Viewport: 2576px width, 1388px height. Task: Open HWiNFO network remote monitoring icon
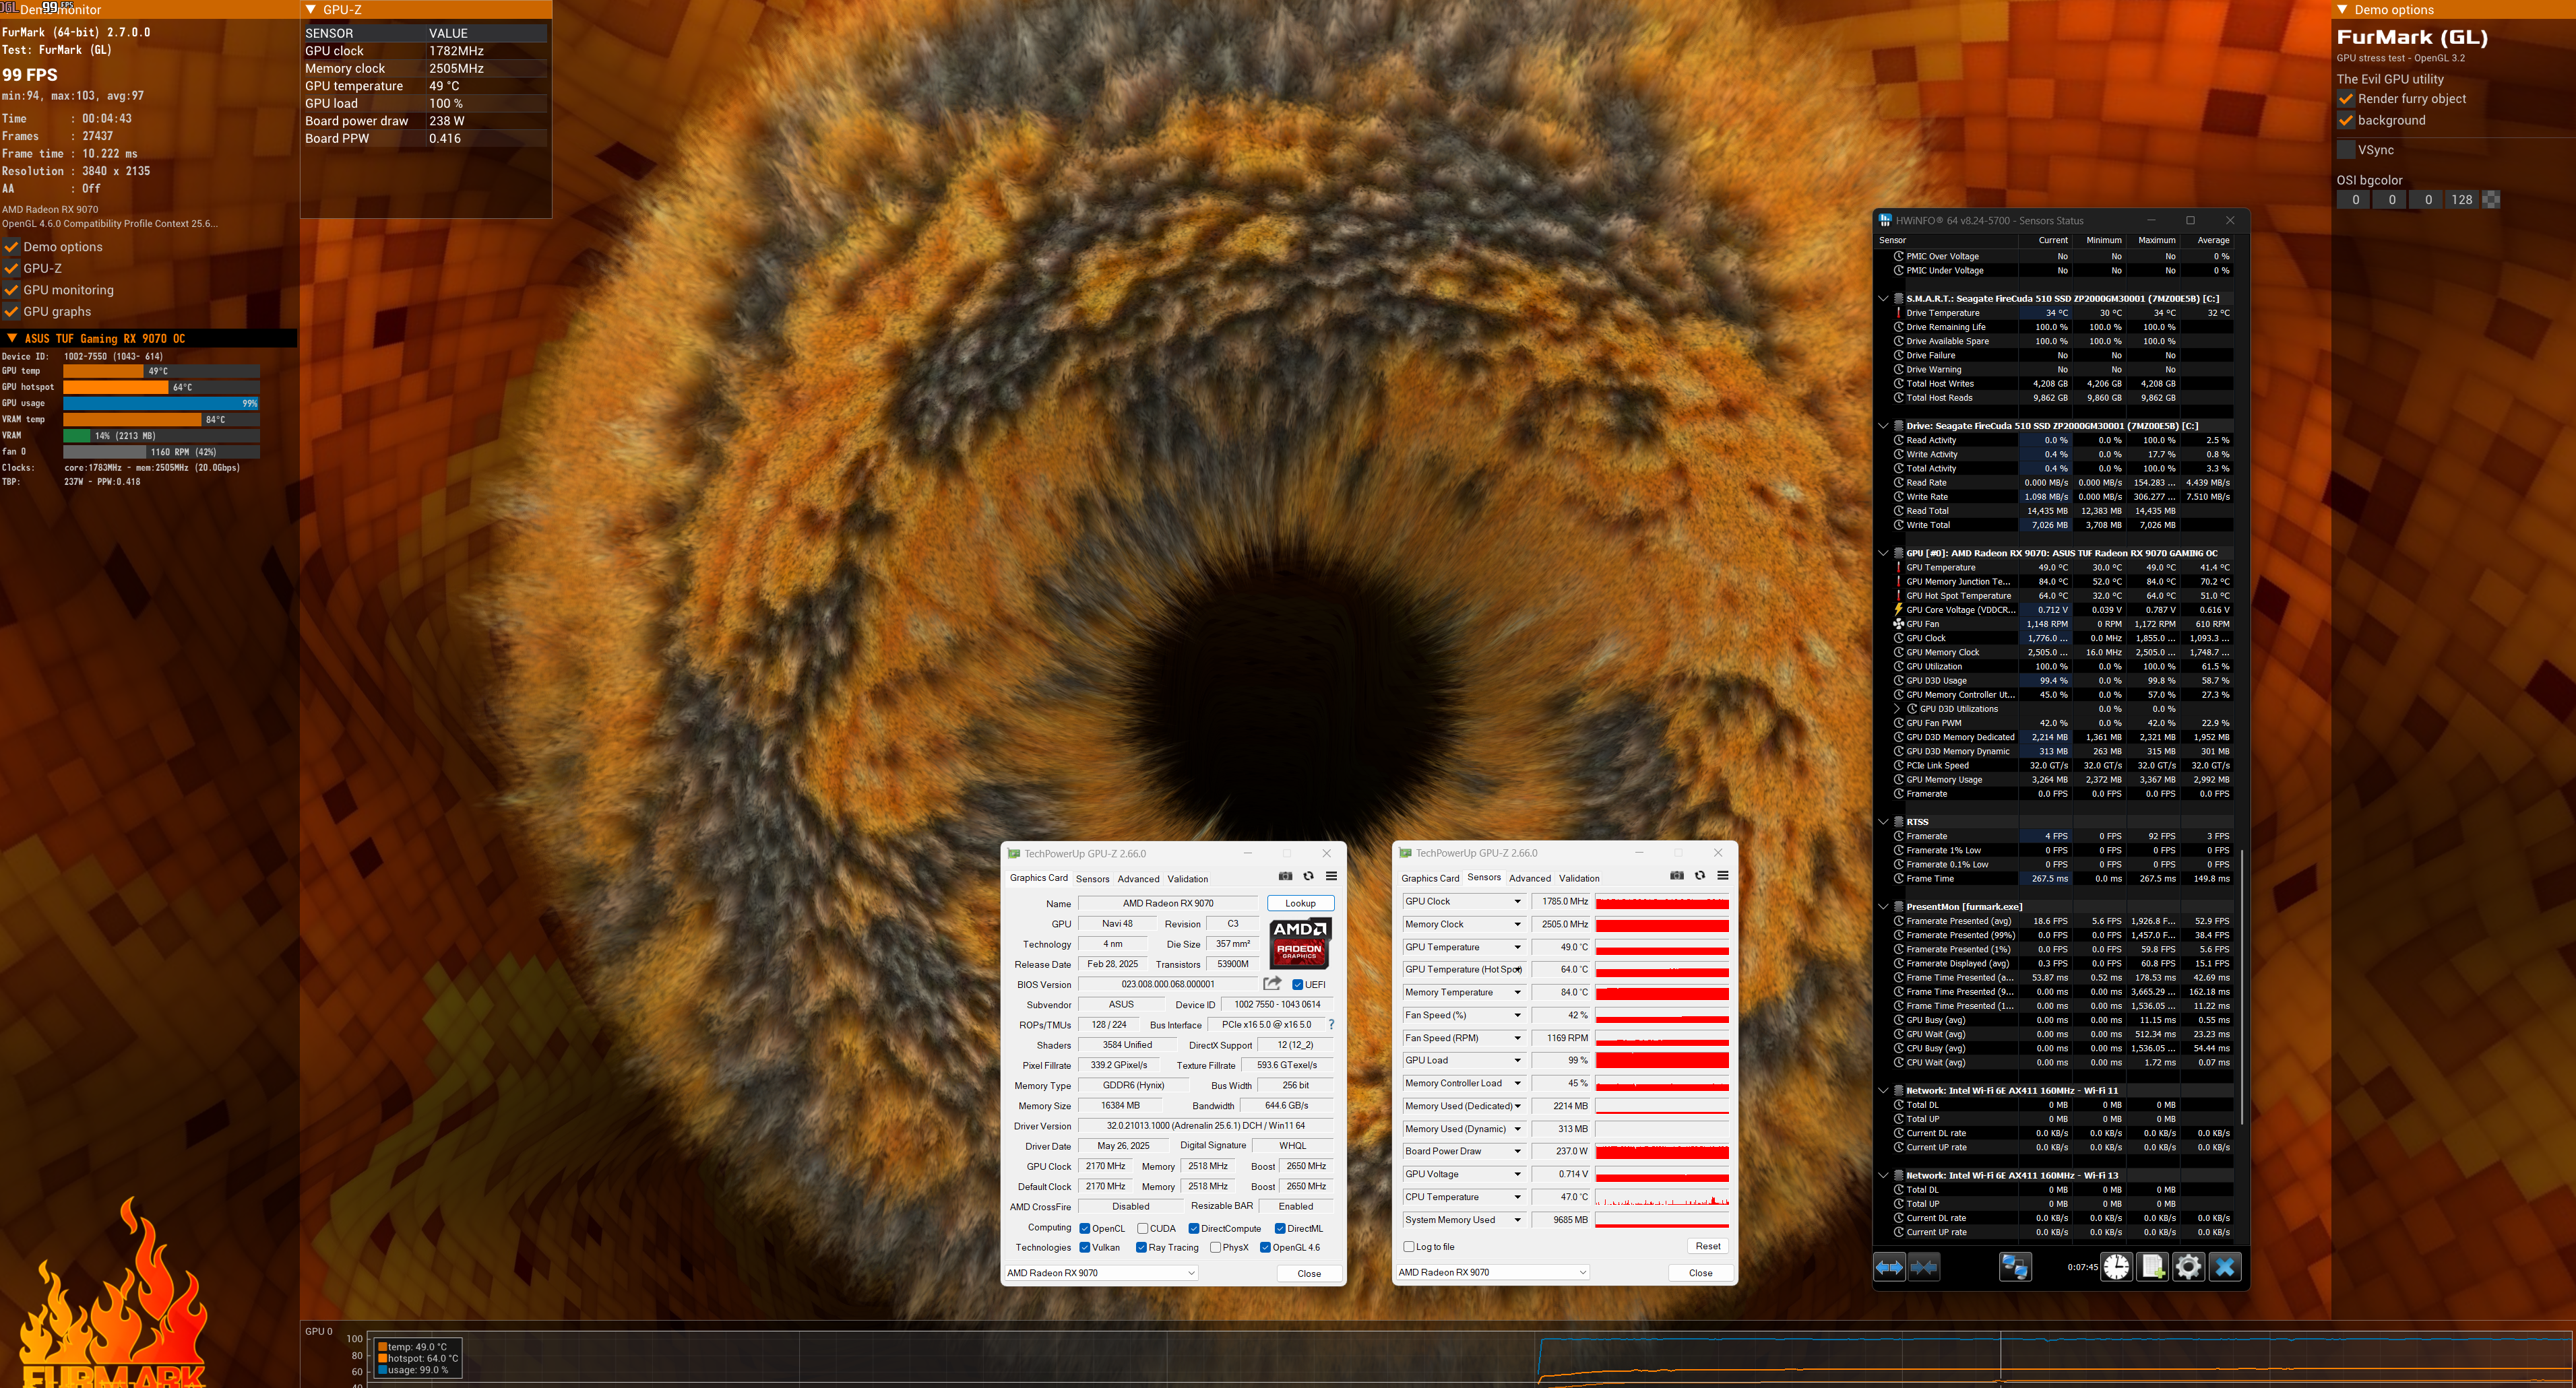[2015, 1267]
